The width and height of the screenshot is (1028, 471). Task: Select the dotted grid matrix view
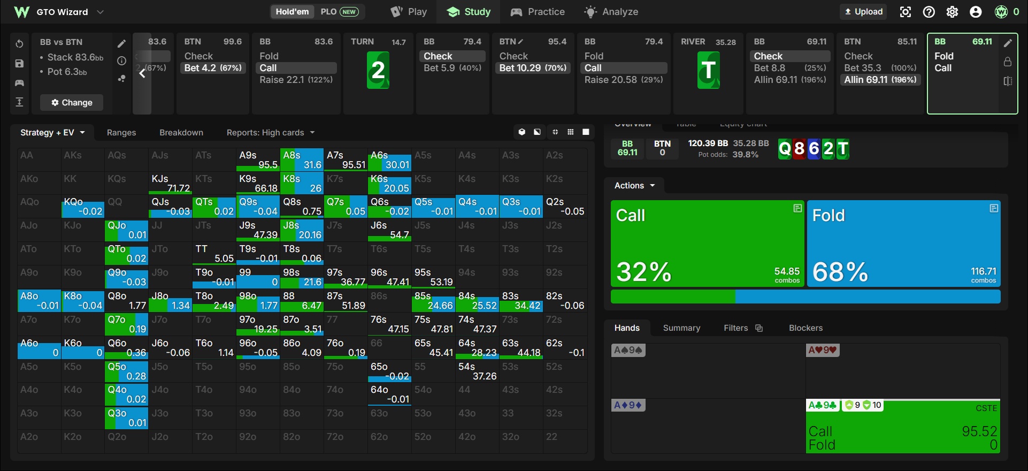571,132
